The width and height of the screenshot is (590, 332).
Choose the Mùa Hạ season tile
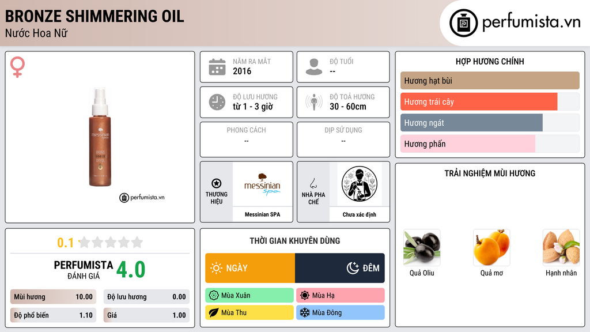(x=341, y=296)
